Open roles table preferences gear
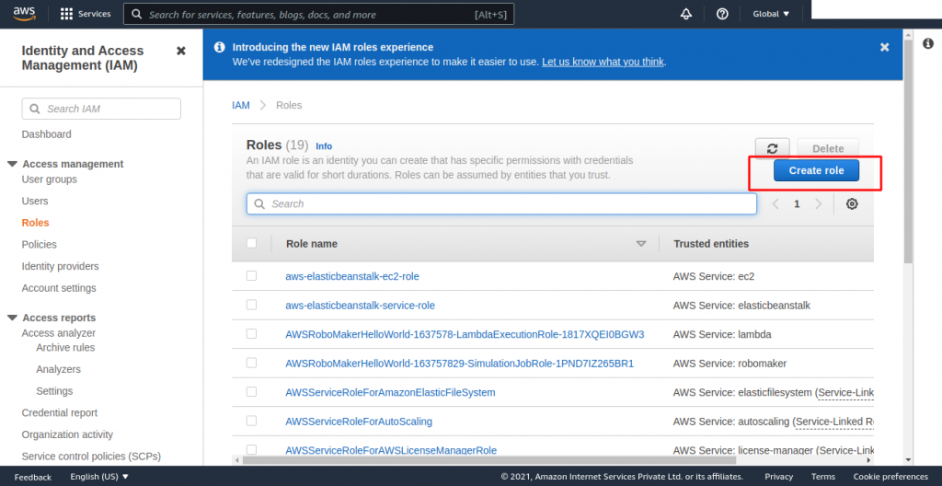The height and width of the screenshot is (486, 942). (852, 204)
